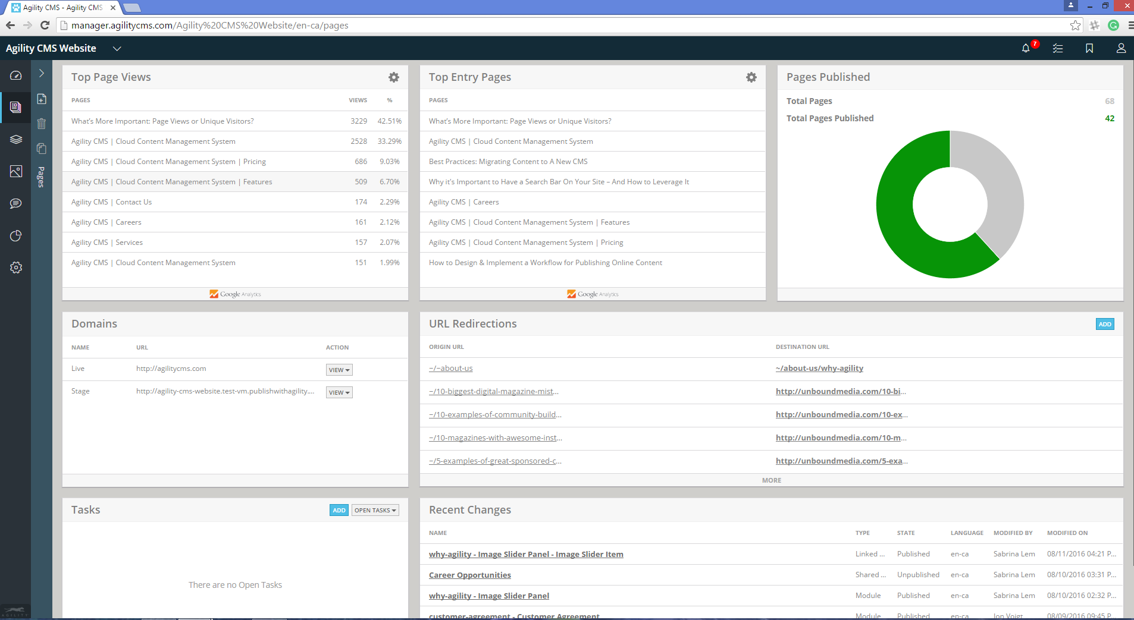
Task: Open the Agility CMS Website dropdown chevron
Action: [x=117, y=49]
